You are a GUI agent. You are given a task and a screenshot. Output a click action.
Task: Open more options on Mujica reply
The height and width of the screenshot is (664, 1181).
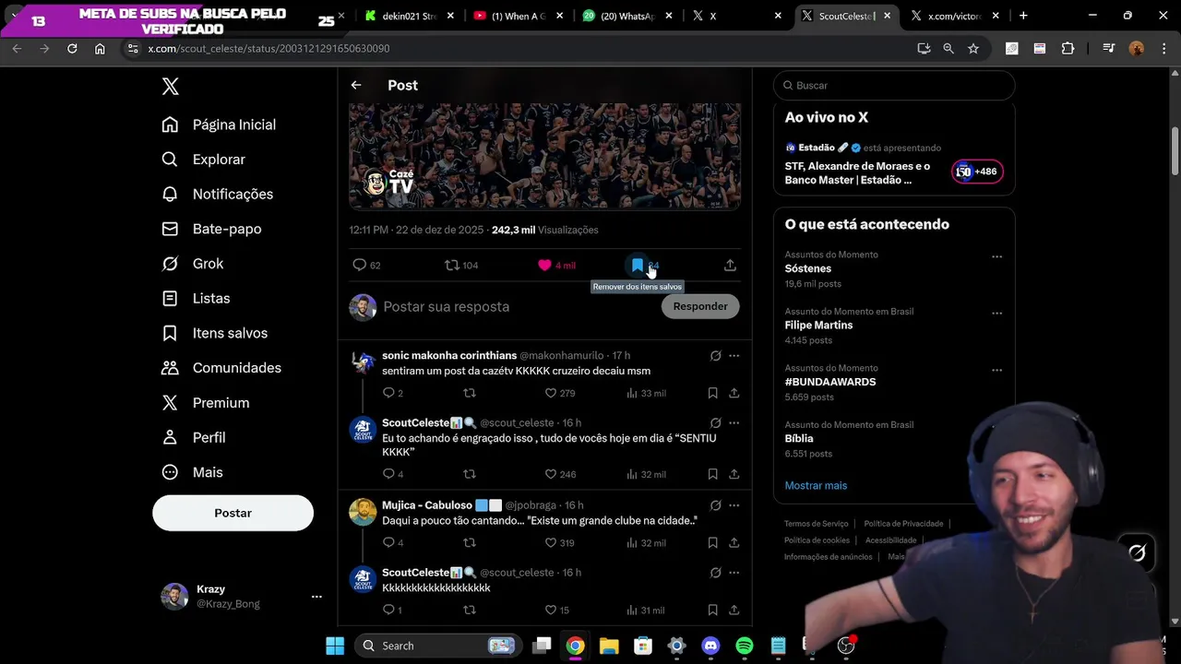(734, 505)
